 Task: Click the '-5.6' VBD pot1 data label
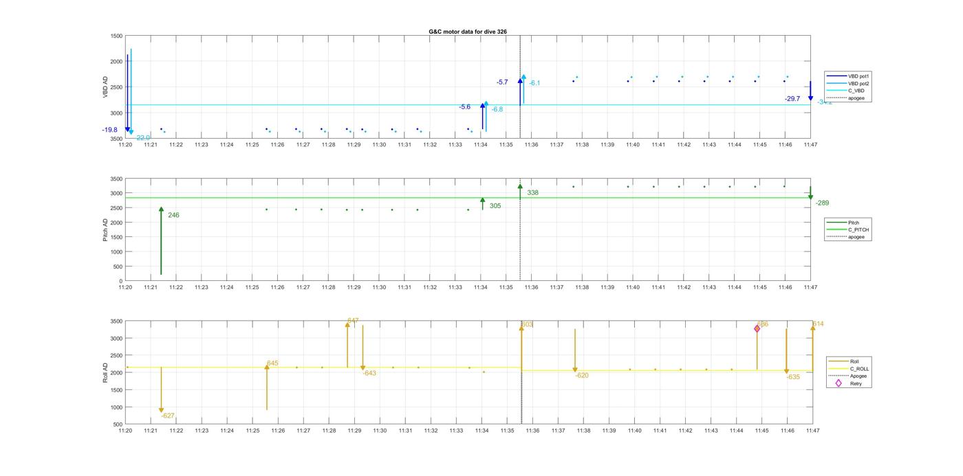click(x=465, y=107)
